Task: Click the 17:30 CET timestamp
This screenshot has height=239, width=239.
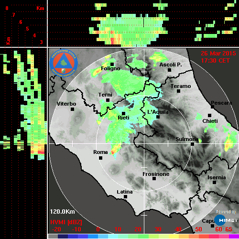Action: (x=215, y=61)
